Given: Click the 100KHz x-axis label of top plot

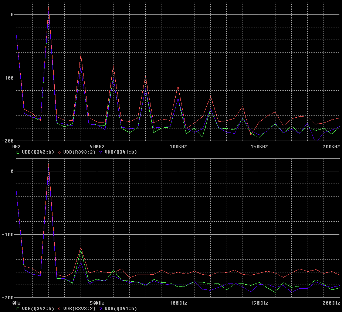Looking at the screenshot, I should click(178, 147).
